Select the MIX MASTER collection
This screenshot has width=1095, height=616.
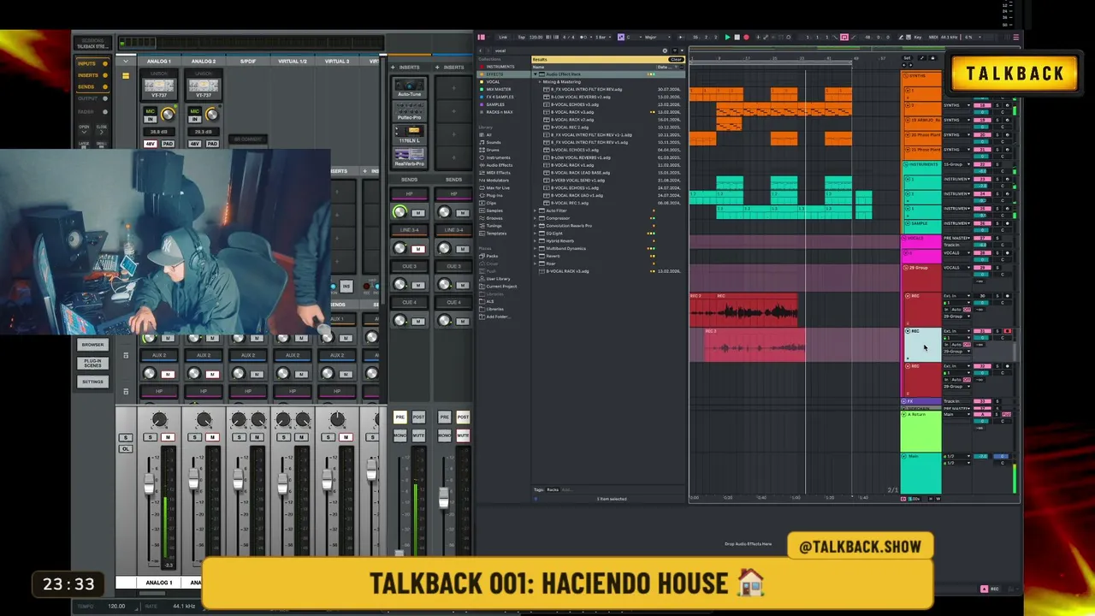click(x=504, y=90)
